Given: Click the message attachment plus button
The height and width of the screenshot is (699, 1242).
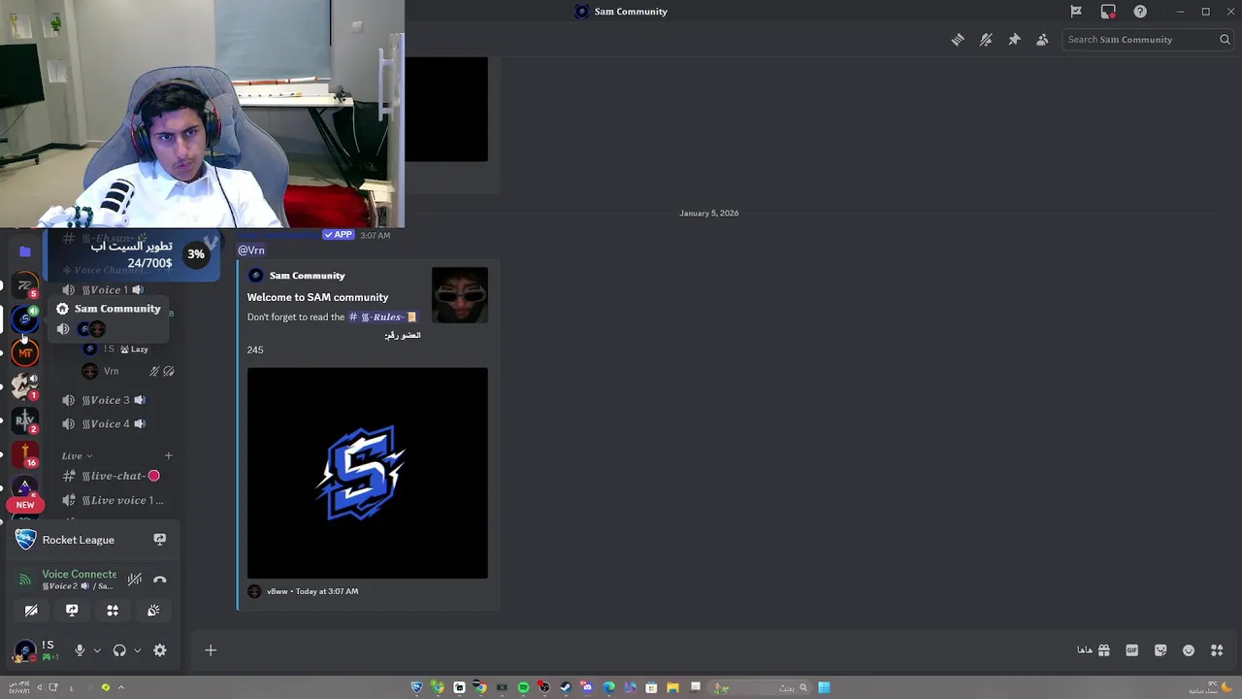Looking at the screenshot, I should 211,650.
